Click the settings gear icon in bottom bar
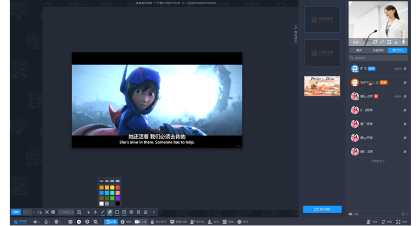The width and height of the screenshot is (420, 226). tap(79, 222)
